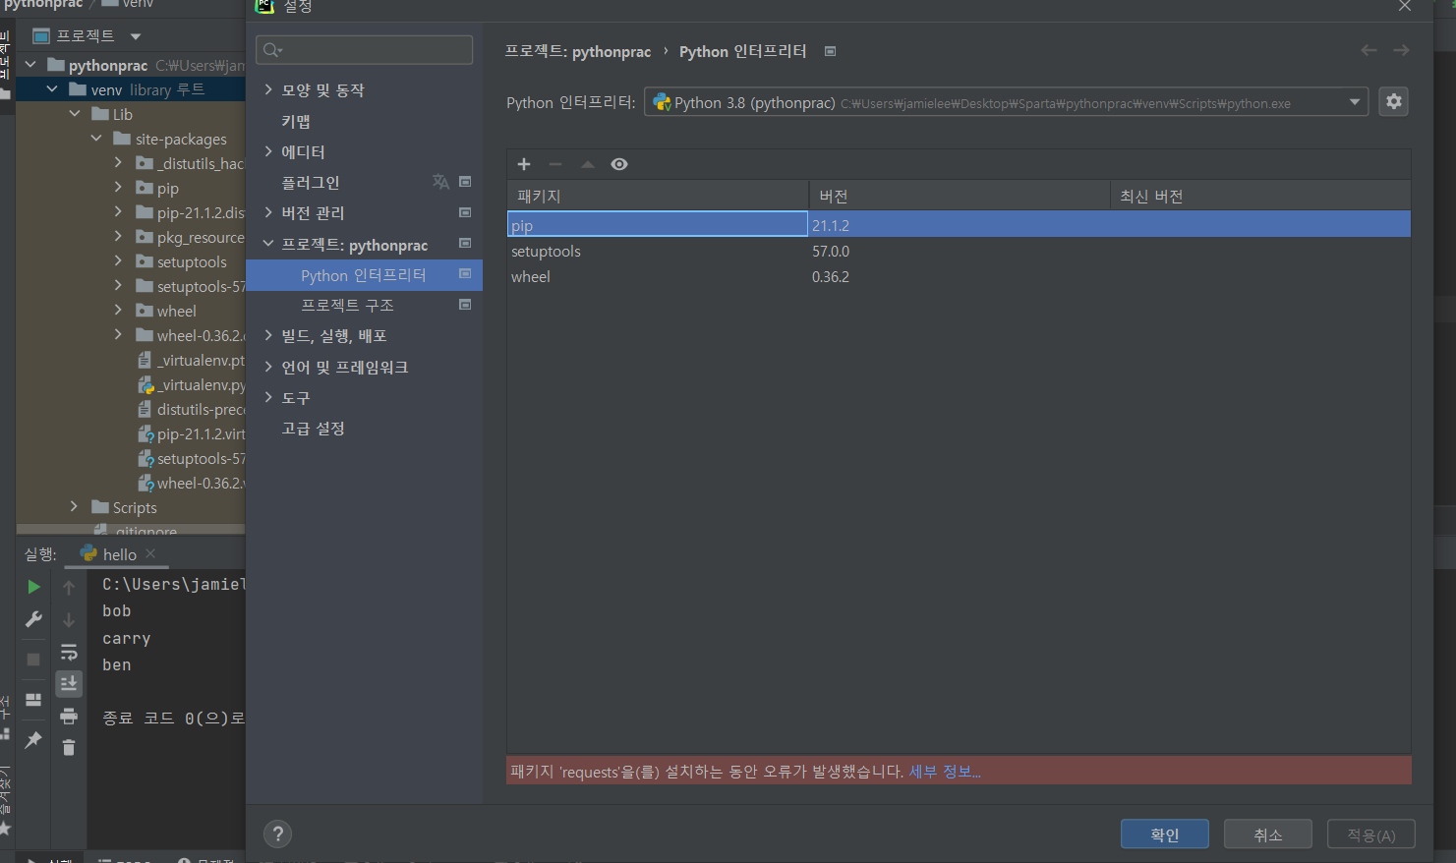The width and height of the screenshot is (1456, 863).
Task: Expand 언어 및 프레임워크 settings
Action: pos(268,367)
